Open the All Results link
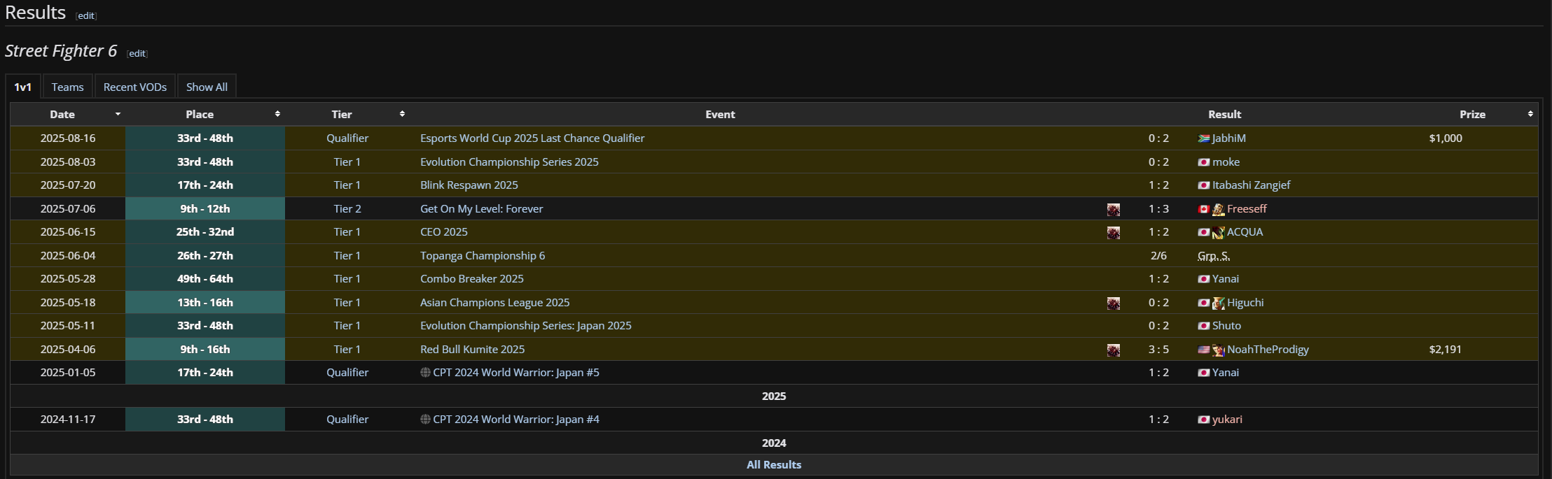 tap(774, 465)
